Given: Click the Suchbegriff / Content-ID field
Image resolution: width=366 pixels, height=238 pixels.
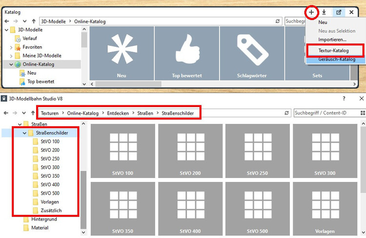Looking at the screenshot, I should pos(325,113).
